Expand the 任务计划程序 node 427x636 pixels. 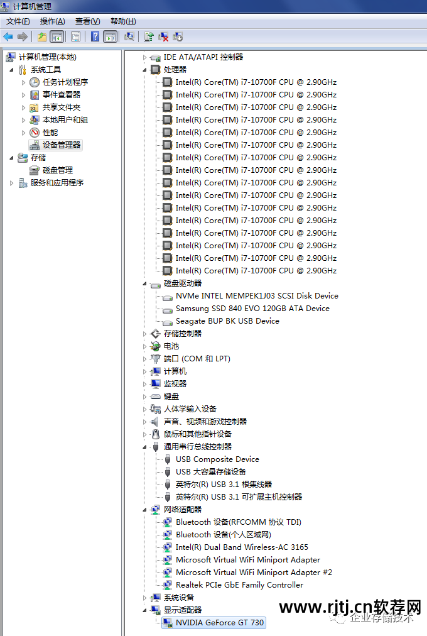[x=23, y=82]
